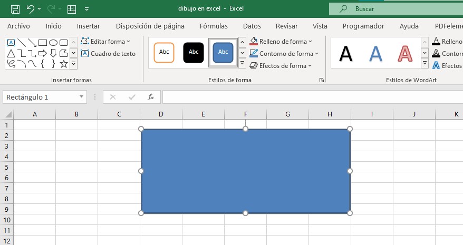Apply the black A WordArt style
The width and height of the screenshot is (463, 245).
pos(346,54)
